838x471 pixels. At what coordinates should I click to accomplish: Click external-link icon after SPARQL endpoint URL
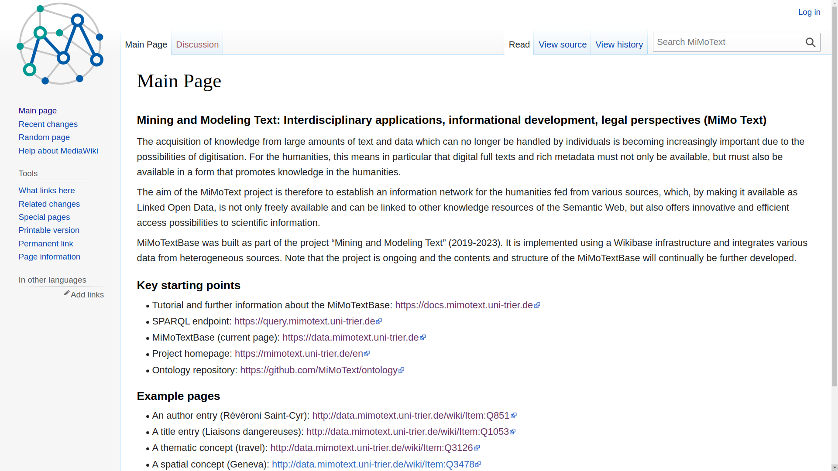(379, 321)
